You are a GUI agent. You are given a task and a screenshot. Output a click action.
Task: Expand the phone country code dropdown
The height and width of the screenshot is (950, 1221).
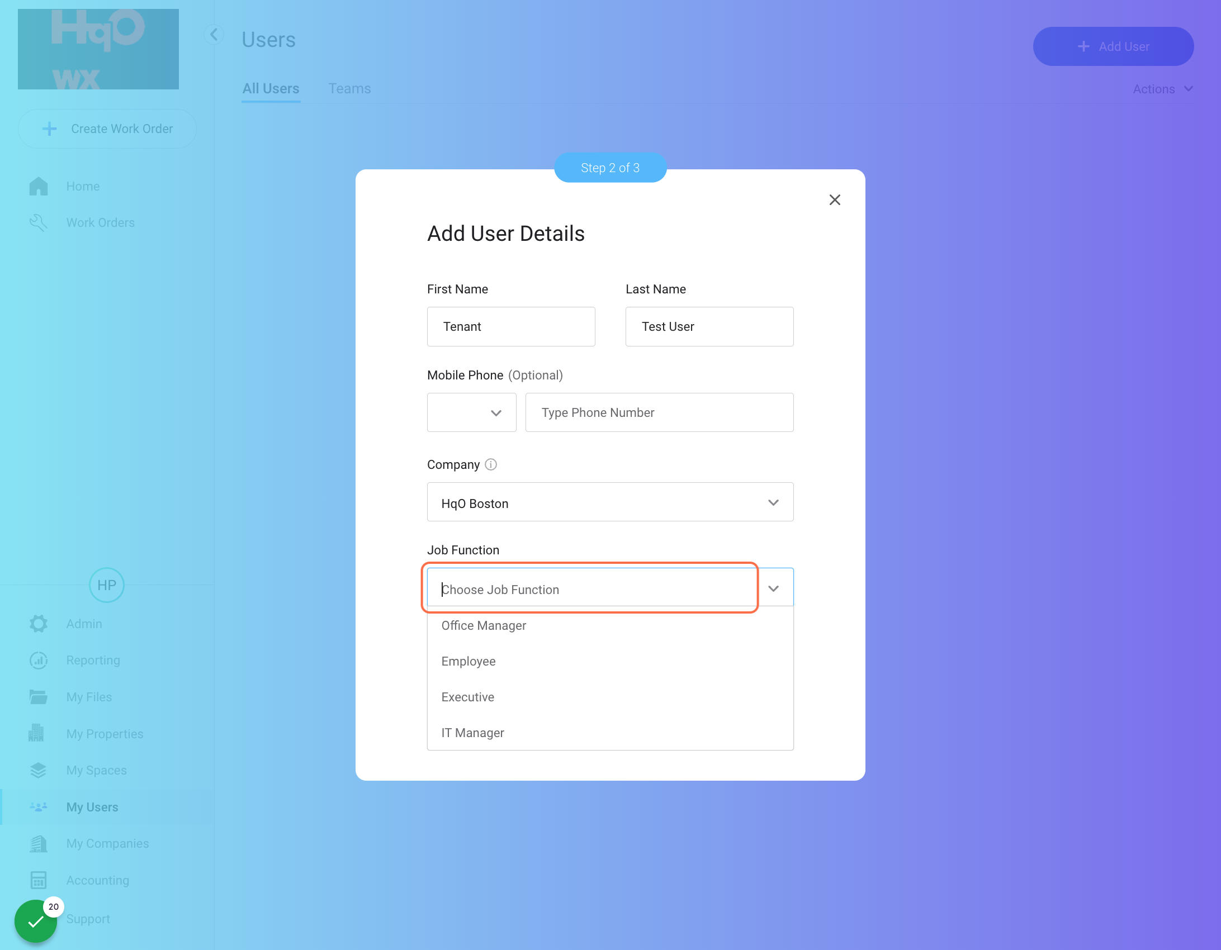(x=471, y=412)
